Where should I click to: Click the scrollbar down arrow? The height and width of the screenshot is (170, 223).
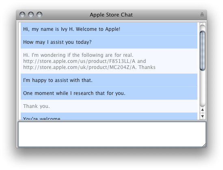pyautogui.click(x=203, y=116)
